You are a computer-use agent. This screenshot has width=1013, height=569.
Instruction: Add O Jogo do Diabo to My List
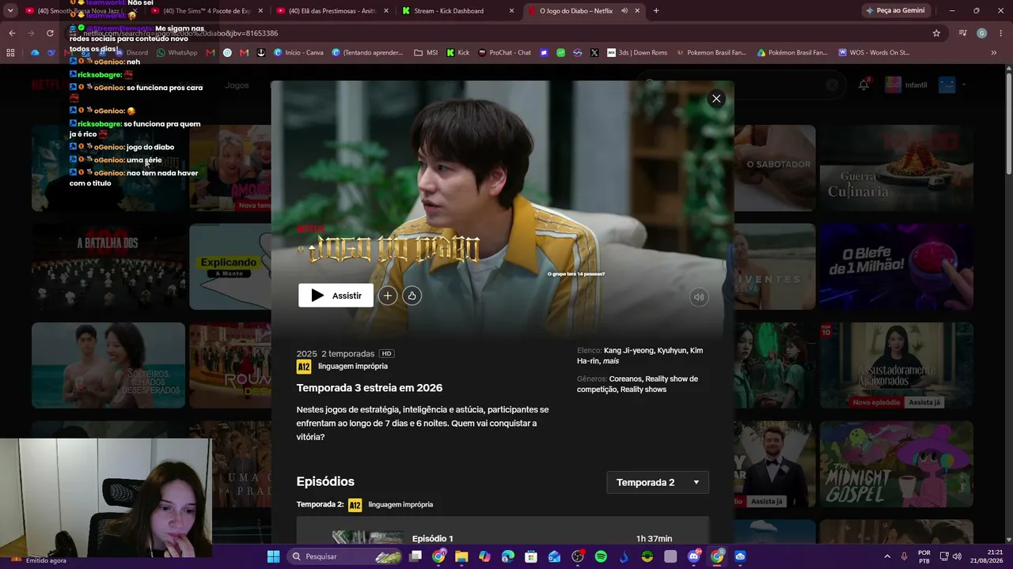click(x=388, y=296)
